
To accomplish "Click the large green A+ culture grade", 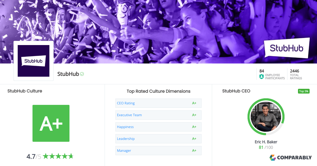I will coord(51,123).
